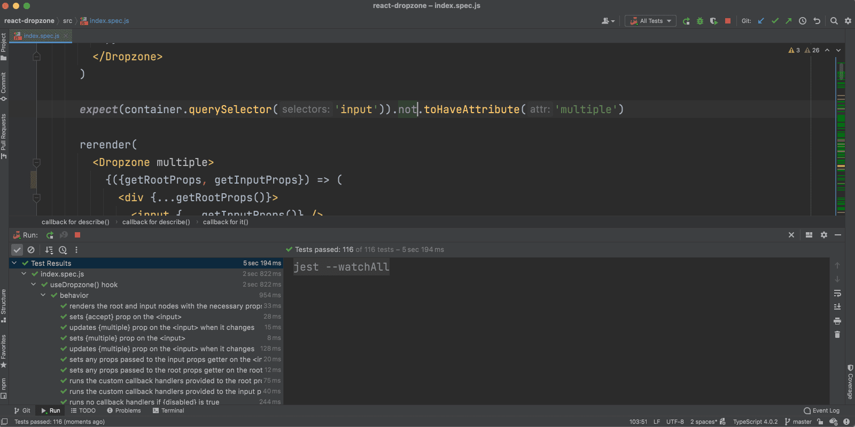Open npm side panel

point(4,388)
